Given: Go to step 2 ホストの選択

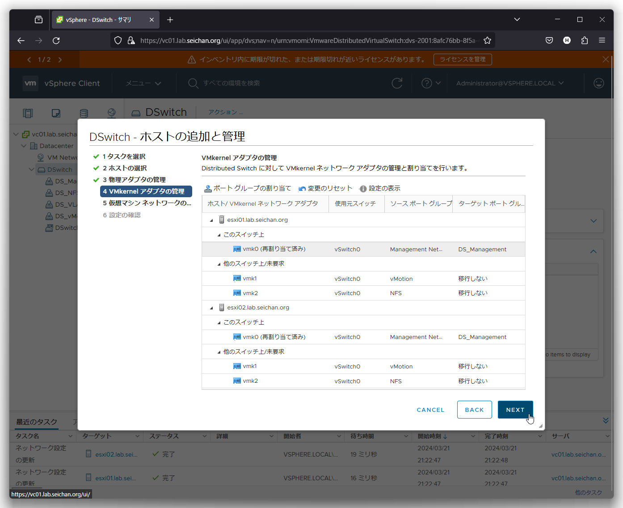Looking at the screenshot, I should [x=125, y=168].
